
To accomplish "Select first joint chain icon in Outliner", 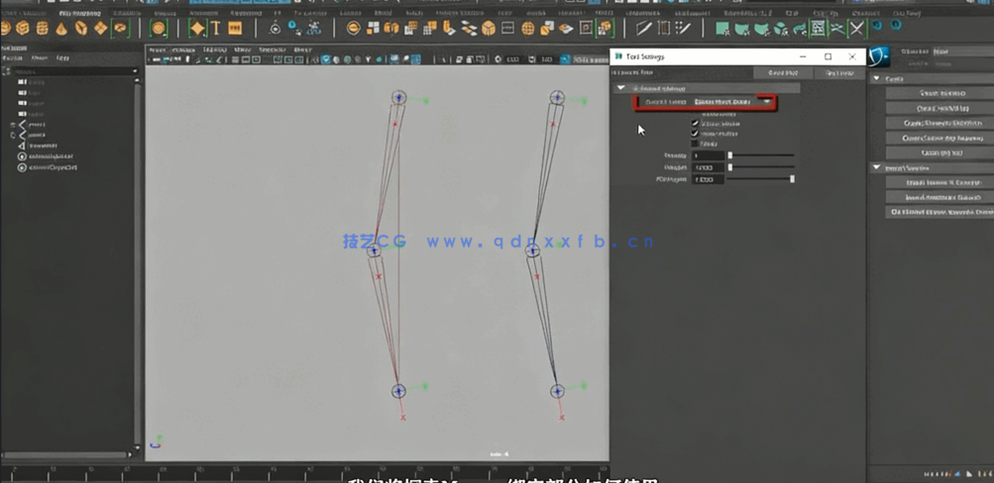I will pyautogui.click(x=13, y=125).
